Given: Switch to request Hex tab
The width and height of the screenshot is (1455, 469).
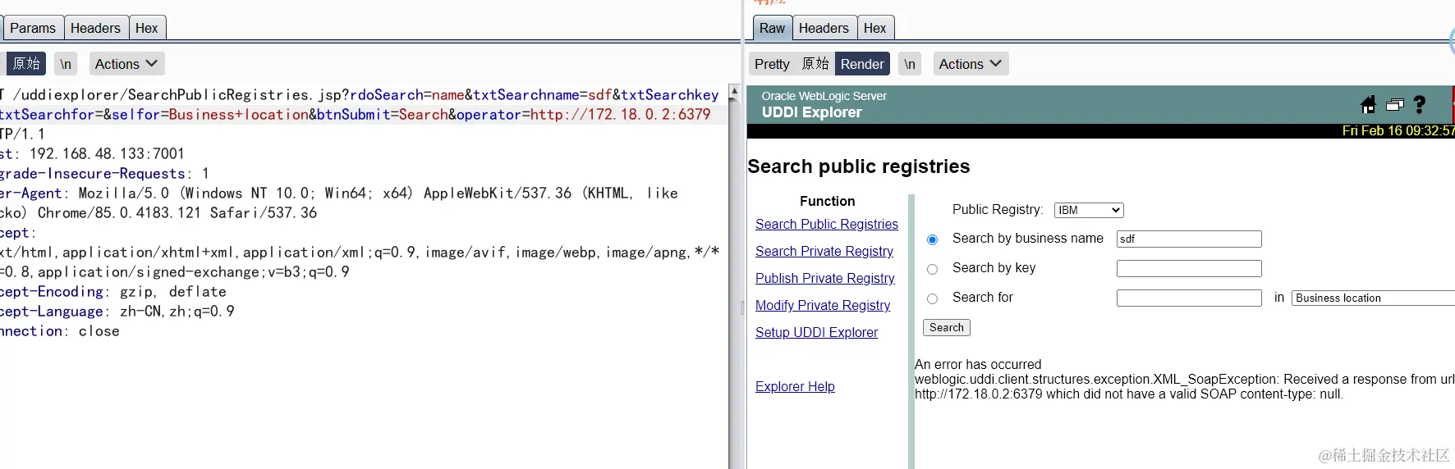Looking at the screenshot, I should (147, 28).
